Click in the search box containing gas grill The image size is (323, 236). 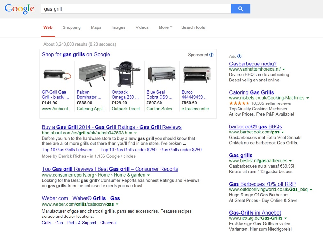(x=136, y=9)
